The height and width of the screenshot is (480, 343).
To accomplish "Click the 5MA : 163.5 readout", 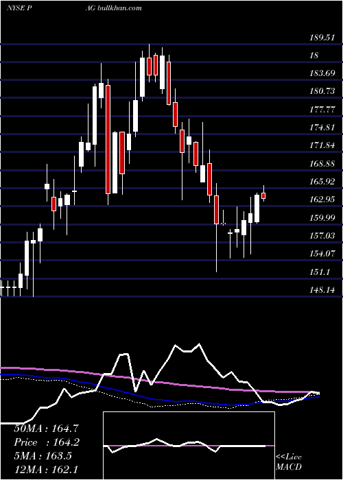I will point(43,456).
